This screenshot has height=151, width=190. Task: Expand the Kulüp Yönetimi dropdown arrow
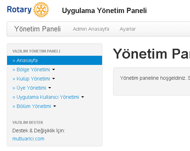click(x=54, y=79)
